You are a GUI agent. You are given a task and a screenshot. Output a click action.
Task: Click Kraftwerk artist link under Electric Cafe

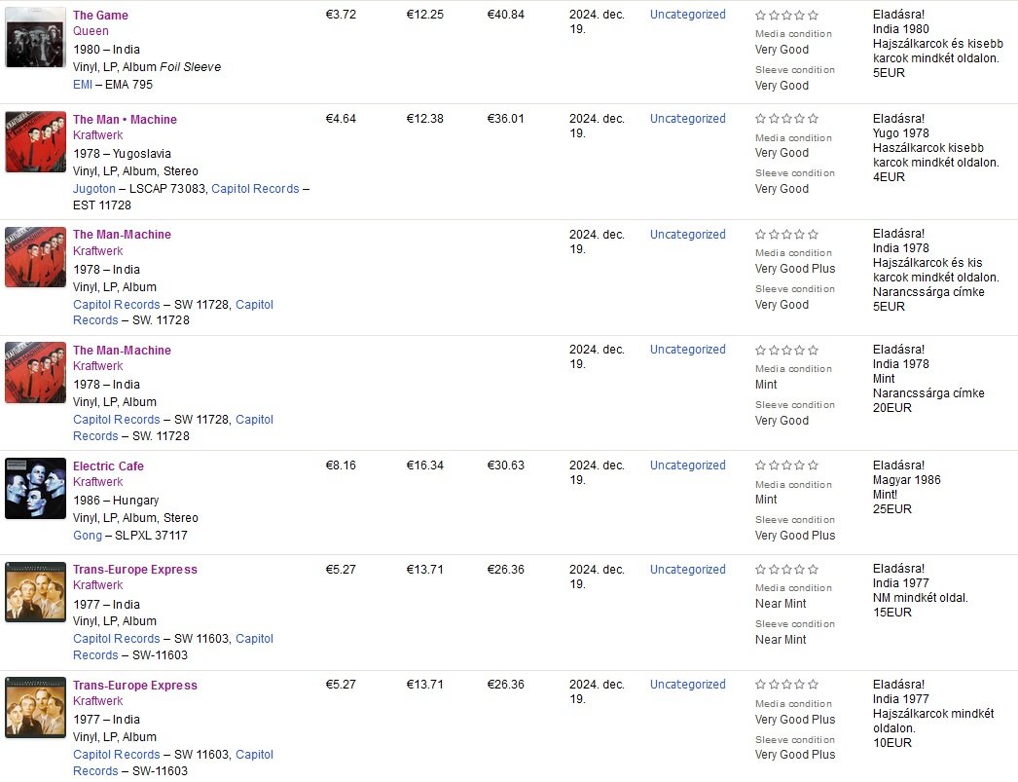98,482
